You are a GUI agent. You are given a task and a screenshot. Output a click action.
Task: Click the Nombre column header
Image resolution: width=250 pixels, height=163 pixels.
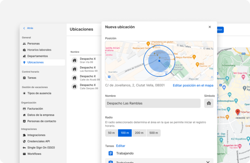75,52
